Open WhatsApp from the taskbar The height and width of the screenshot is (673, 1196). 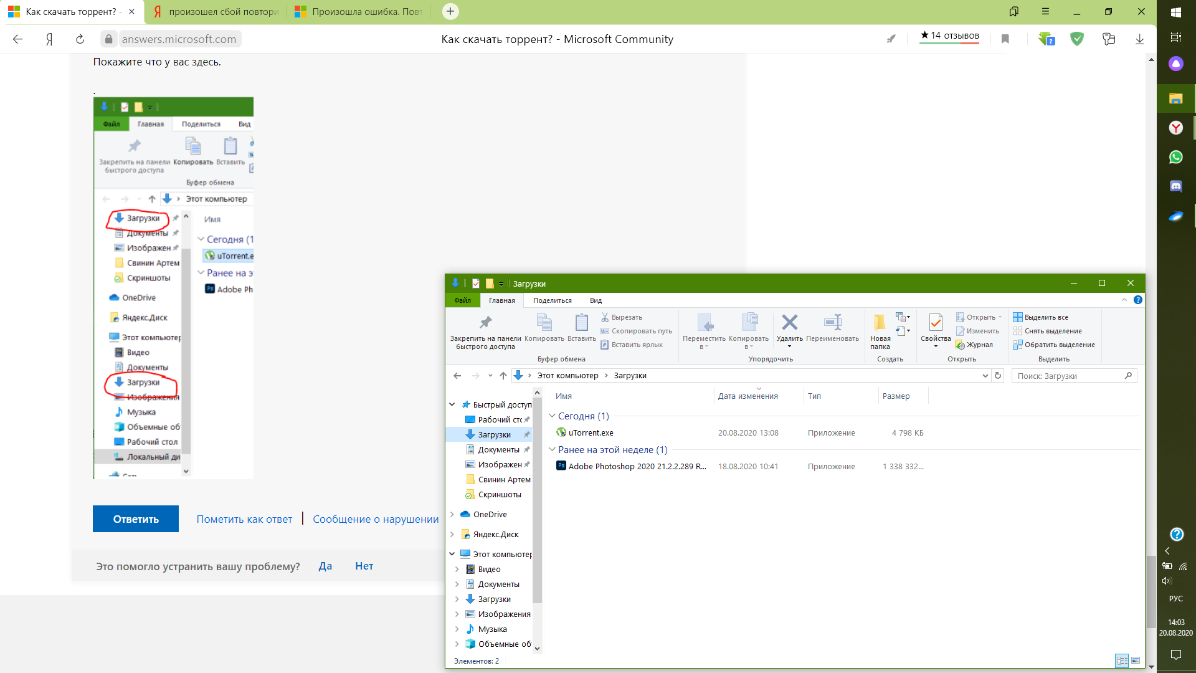[x=1175, y=157]
